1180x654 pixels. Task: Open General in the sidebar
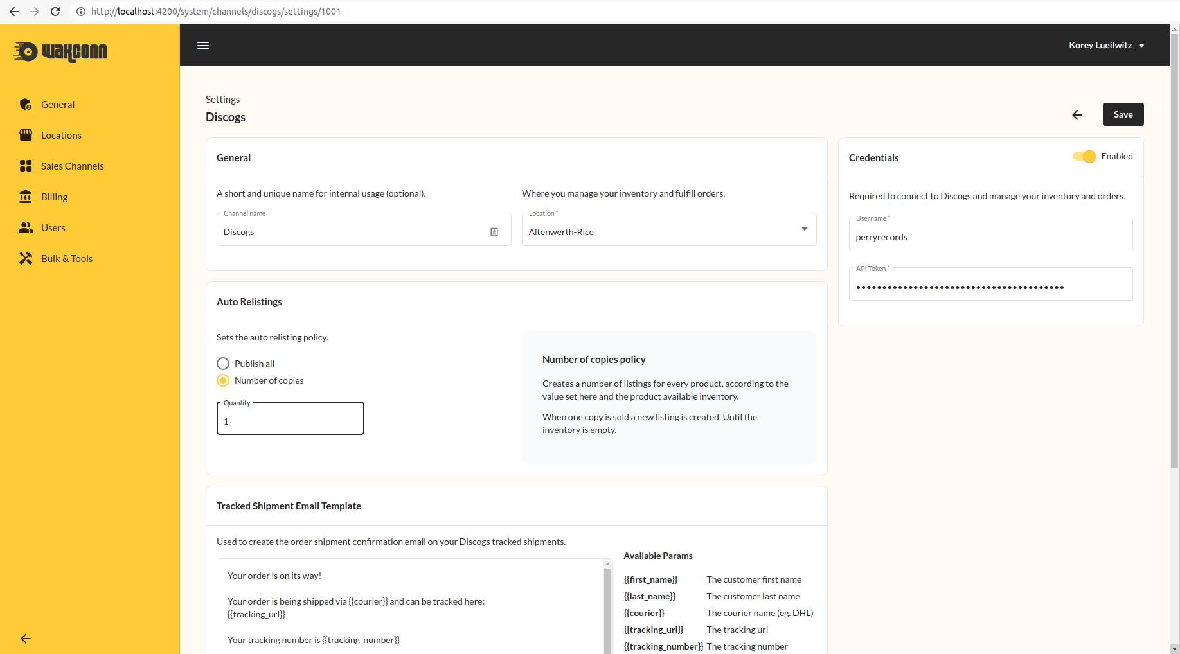click(90, 104)
